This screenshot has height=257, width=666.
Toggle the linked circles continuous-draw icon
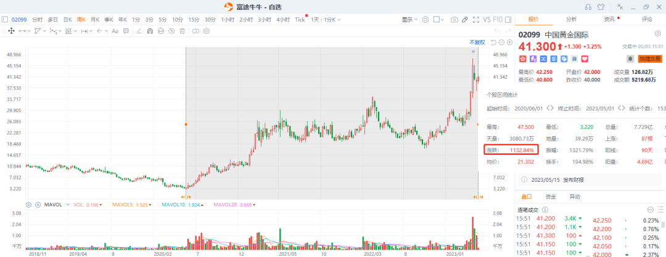point(195,31)
